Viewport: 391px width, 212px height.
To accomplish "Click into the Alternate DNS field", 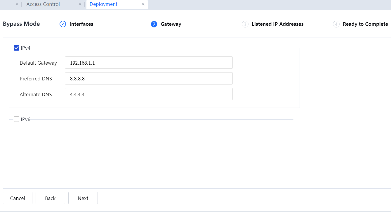I will click(x=149, y=94).
